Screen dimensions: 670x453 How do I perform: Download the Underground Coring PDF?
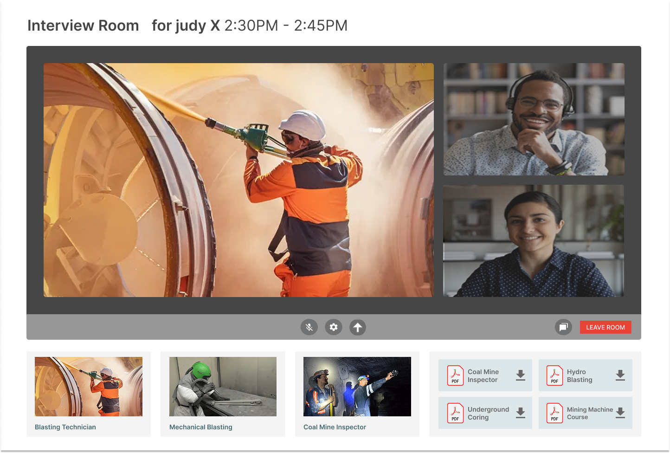click(521, 413)
